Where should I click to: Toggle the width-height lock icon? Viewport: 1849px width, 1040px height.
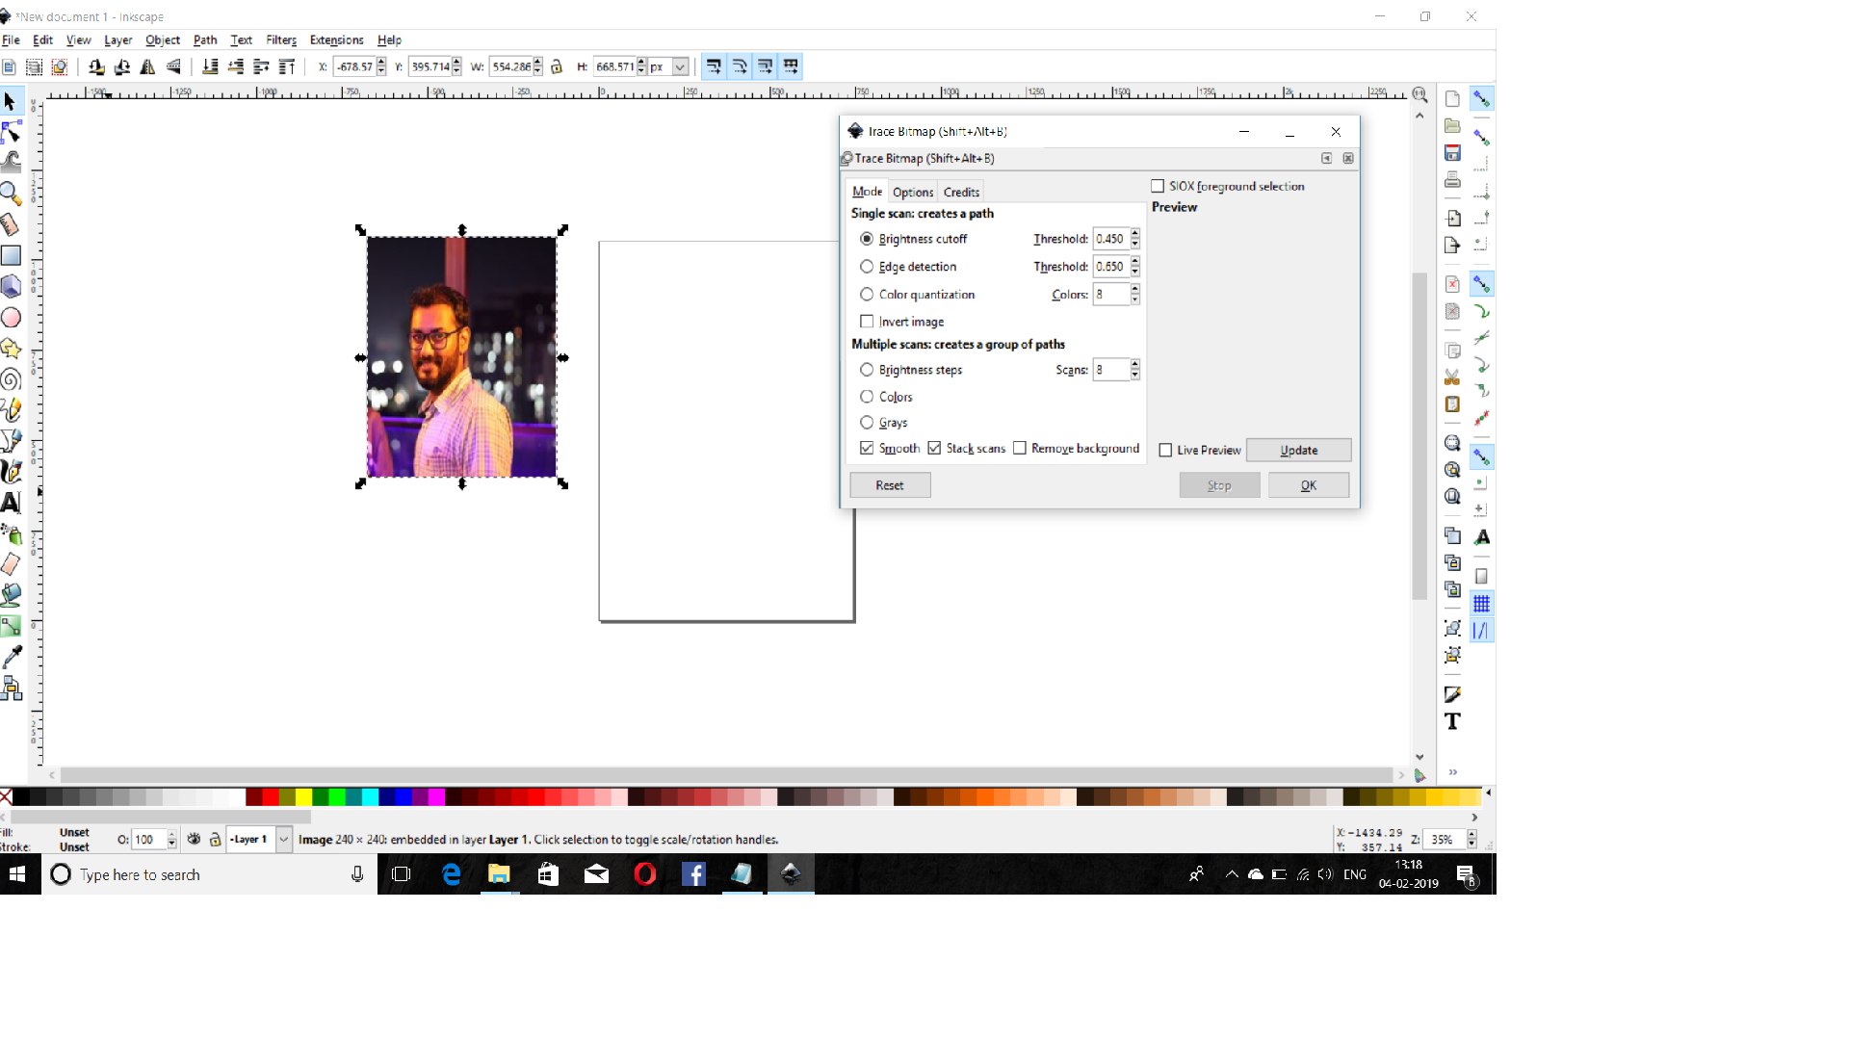556,66
